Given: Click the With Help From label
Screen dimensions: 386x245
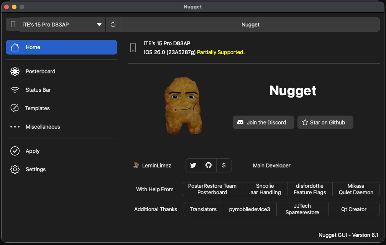Looking at the screenshot, I should pos(155,189).
